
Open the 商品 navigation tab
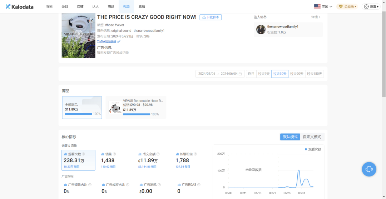tap(111, 7)
